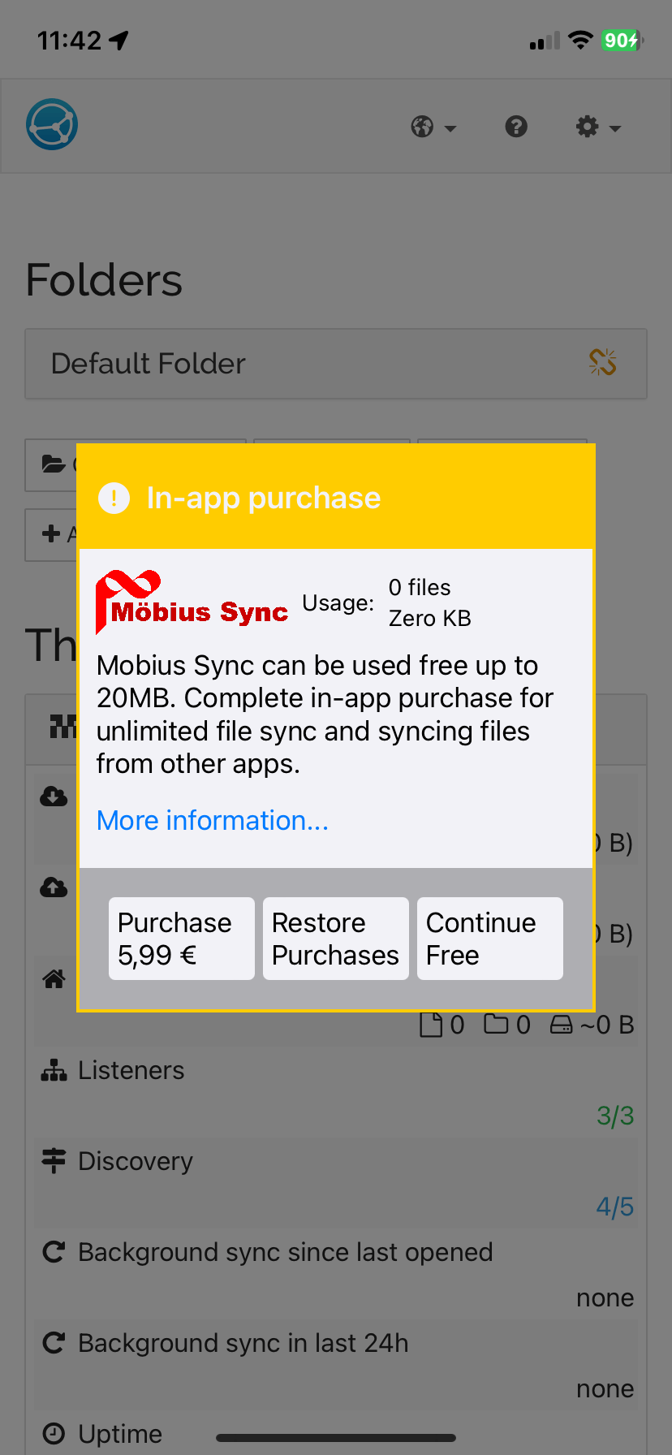The image size is (672, 1455).
Task: Tap the broken link status icon
Action: coord(602,362)
